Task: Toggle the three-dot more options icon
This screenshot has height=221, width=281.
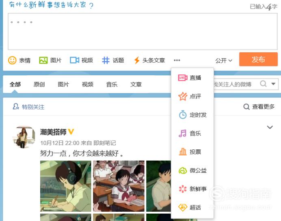Action: [x=177, y=60]
